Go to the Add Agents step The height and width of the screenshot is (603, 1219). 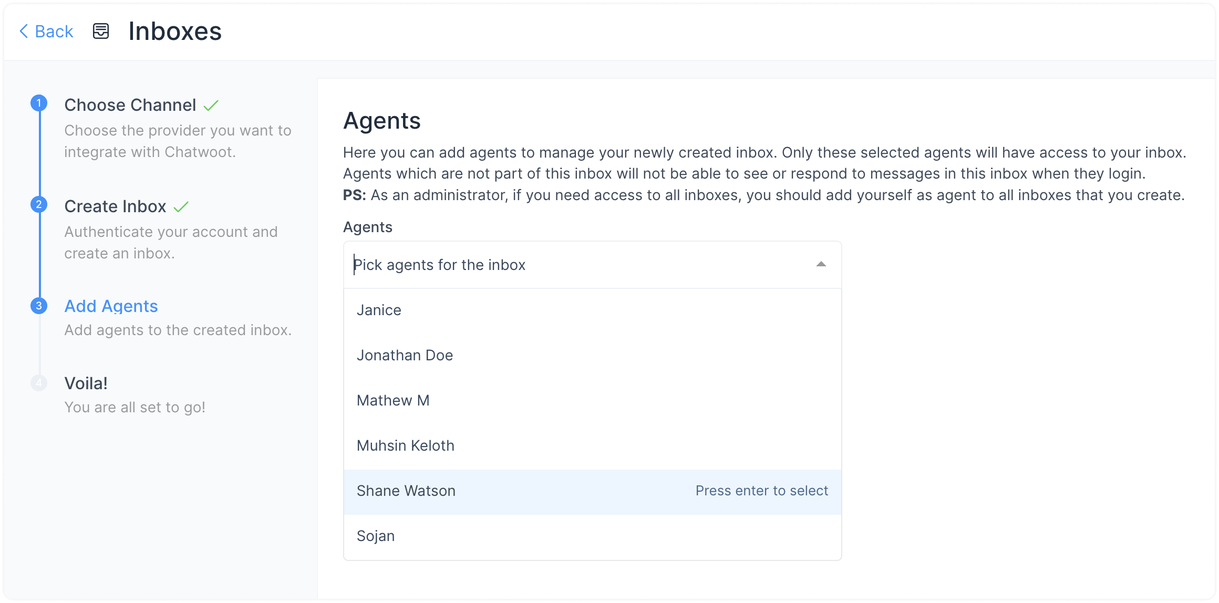coord(111,306)
